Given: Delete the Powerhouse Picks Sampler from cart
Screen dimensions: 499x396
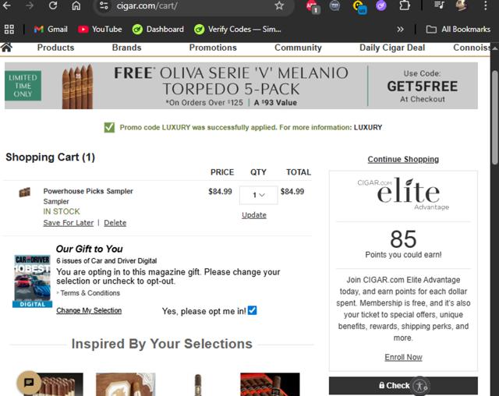Looking at the screenshot, I should 115,223.
